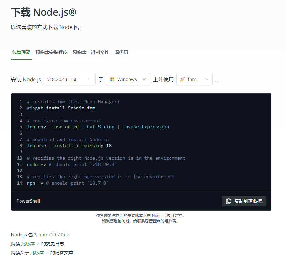Click code line 'winget install Schniz.fnm'
This screenshot has width=286, height=257.
click(x=61, y=108)
